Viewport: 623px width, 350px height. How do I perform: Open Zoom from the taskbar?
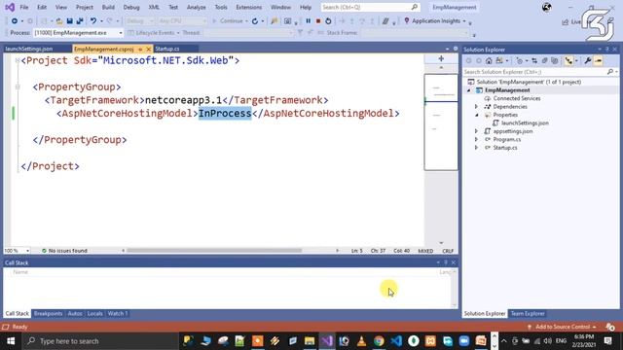[x=464, y=341]
